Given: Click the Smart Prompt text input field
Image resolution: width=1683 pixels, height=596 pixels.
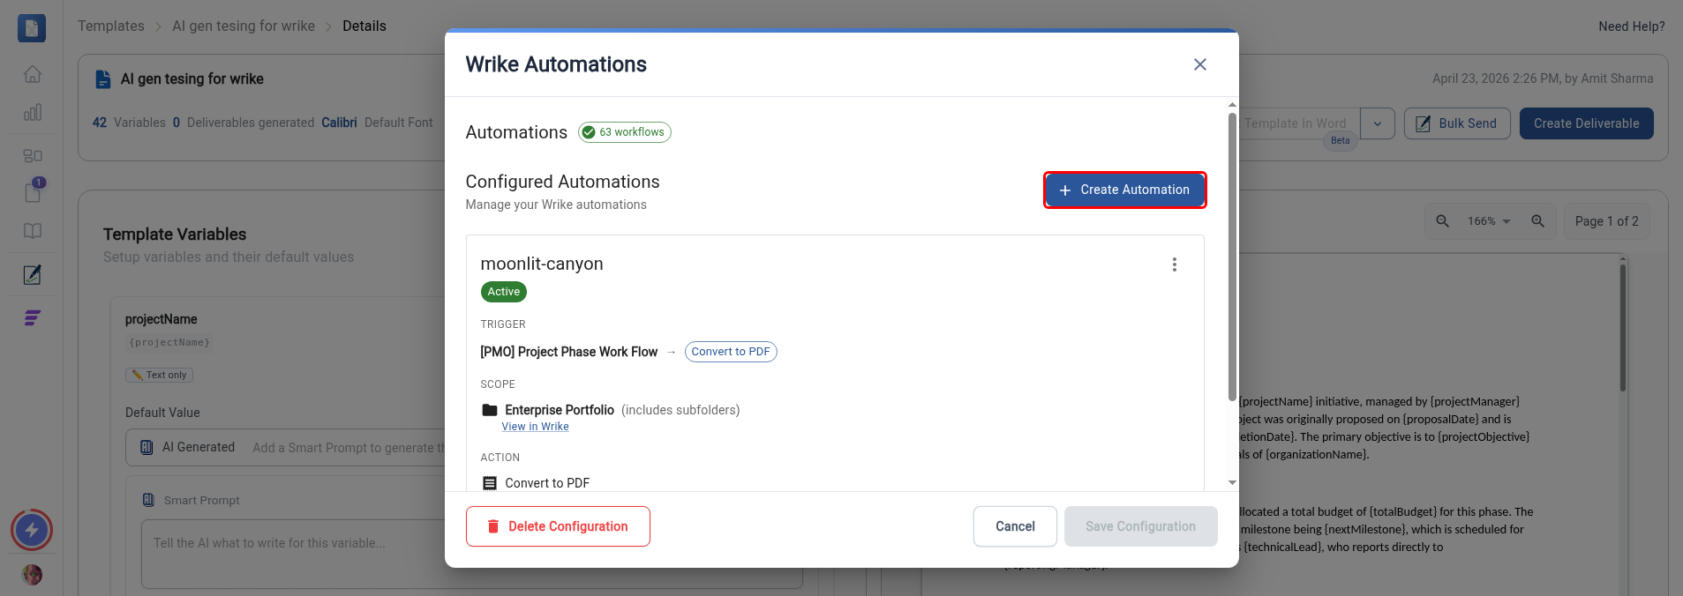Looking at the screenshot, I should (472, 554).
